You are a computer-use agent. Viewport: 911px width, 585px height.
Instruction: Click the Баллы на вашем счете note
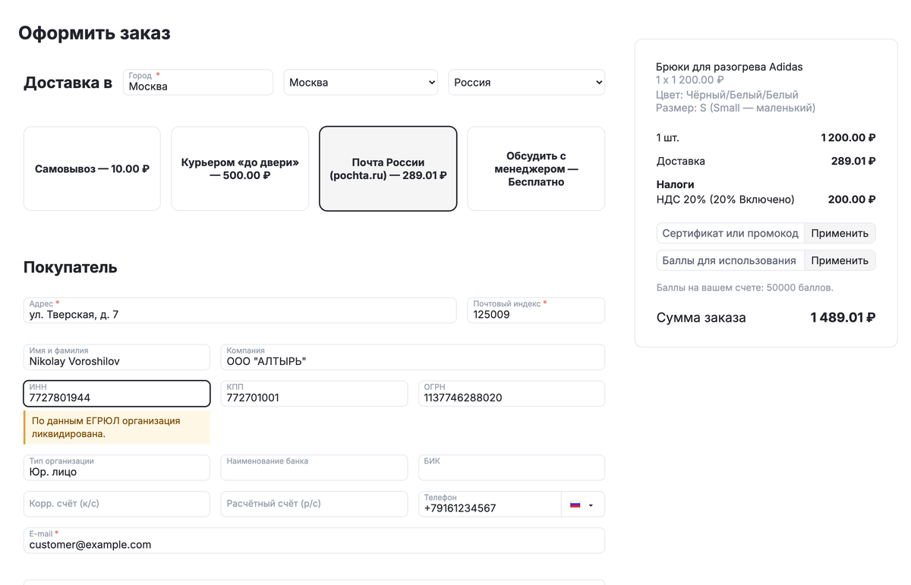(x=745, y=288)
